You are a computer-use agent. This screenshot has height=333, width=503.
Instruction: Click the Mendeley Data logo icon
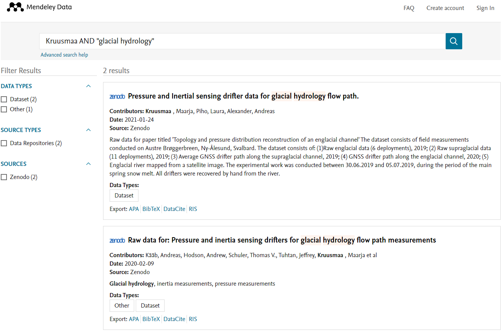[15, 7]
